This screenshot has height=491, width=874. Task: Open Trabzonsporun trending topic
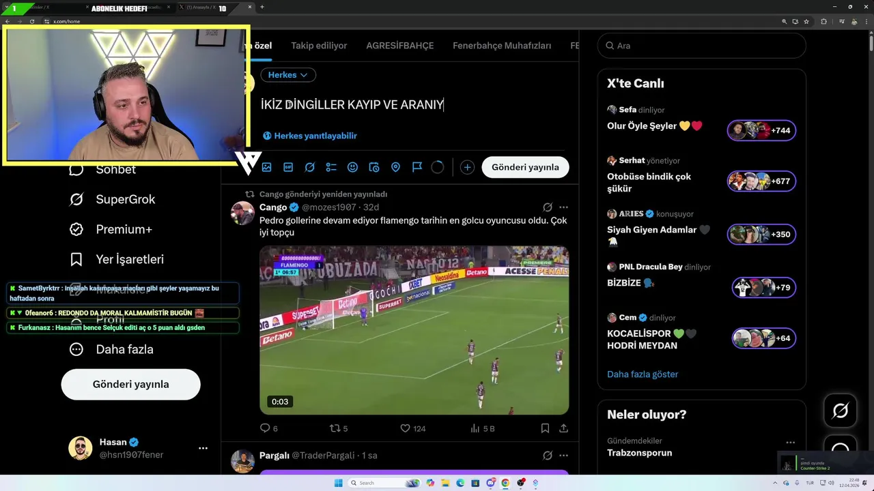(639, 453)
